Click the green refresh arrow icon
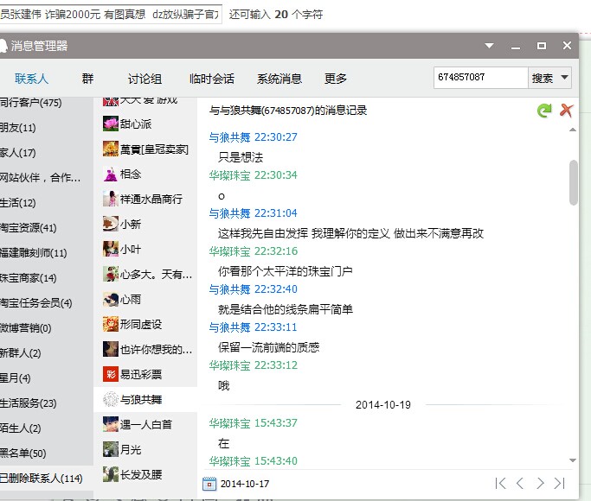This screenshot has width=591, height=501. coord(544,111)
